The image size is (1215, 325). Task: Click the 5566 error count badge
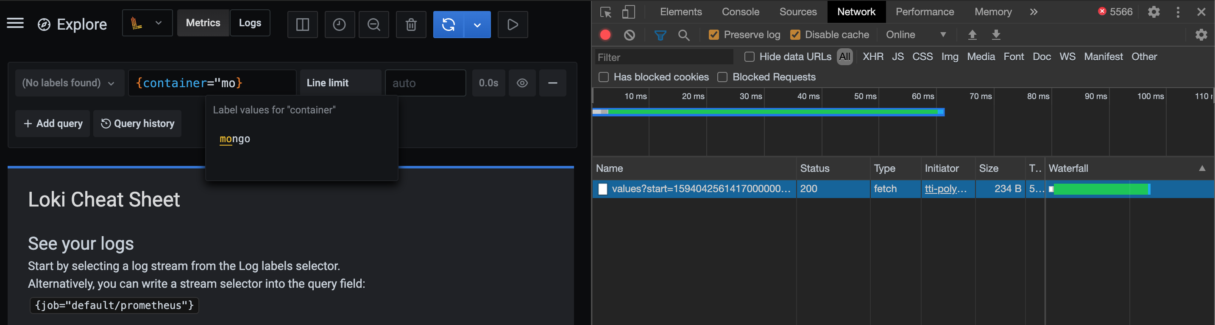[x=1115, y=12]
